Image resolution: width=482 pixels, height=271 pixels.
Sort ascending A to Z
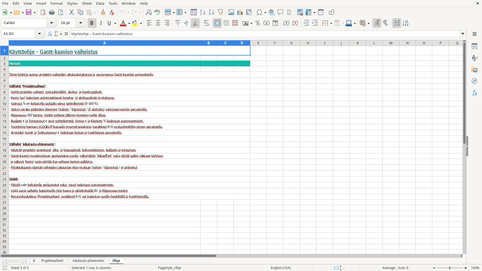pyautogui.click(x=202, y=12)
